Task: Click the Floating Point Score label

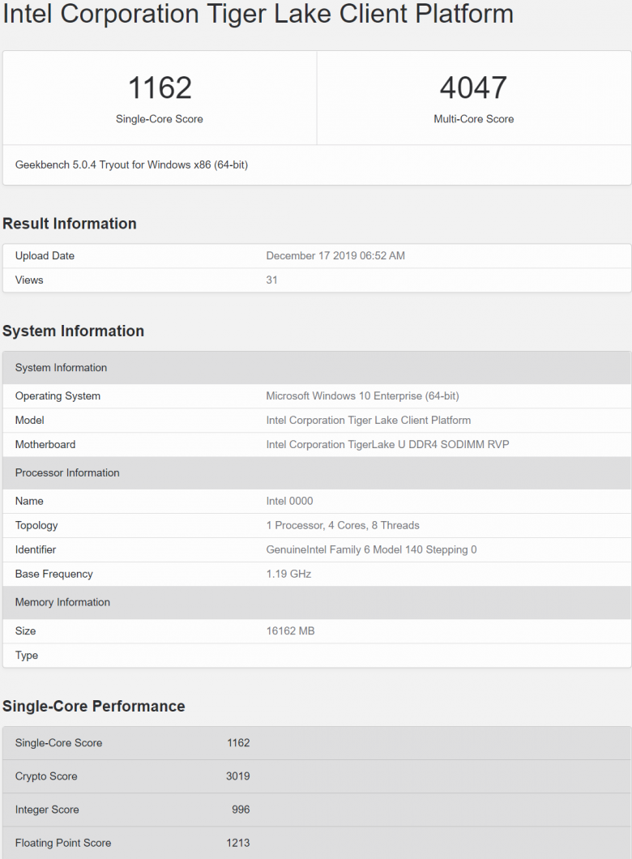Action: [x=63, y=843]
